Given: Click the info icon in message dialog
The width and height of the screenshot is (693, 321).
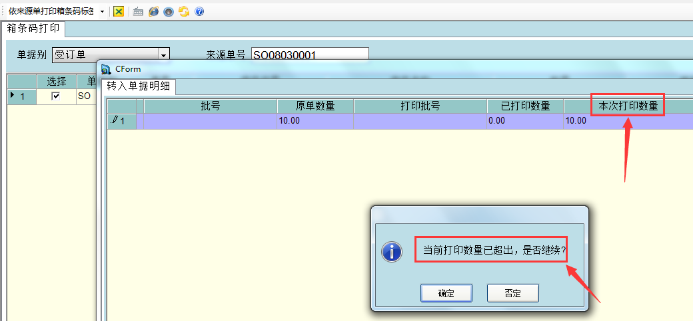Looking at the screenshot, I should tap(392, 253).
